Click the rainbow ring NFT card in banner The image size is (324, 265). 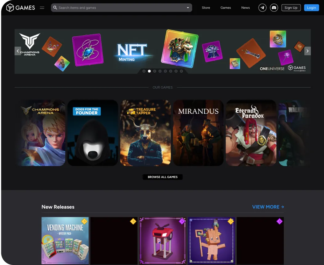tap(278, 39)
